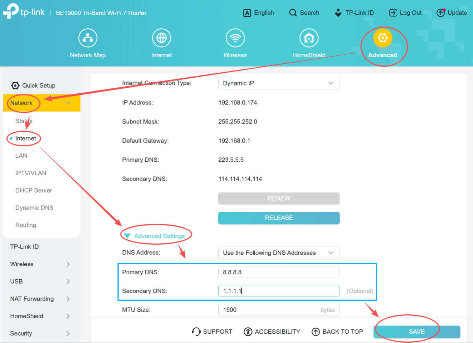Open the Search magnifier icon
Image resolution: width=473 pixels, height=343 pixels.
pyautogui.click(x=293, y=13)
